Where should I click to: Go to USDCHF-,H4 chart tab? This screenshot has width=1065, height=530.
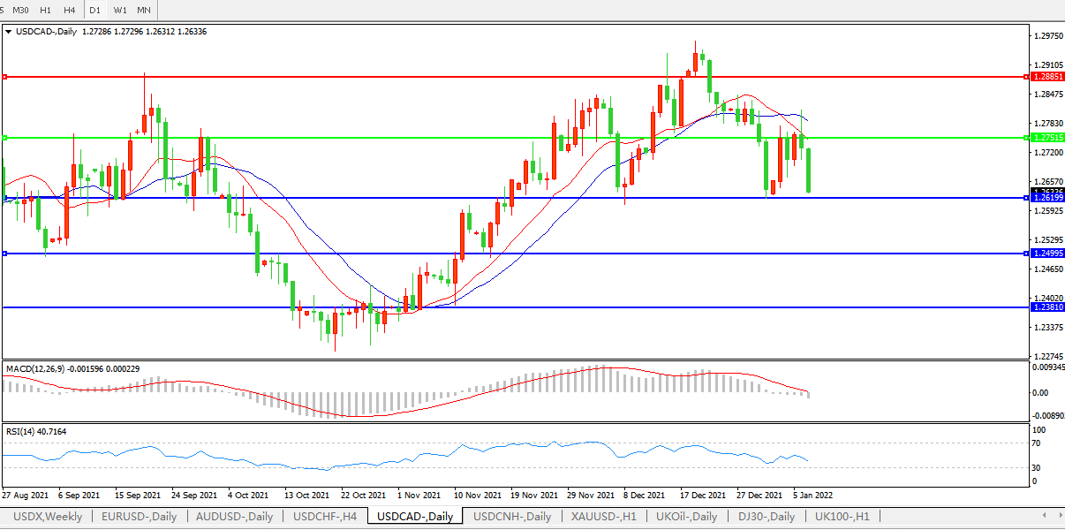pyautogui.click(x=325, y=516)
